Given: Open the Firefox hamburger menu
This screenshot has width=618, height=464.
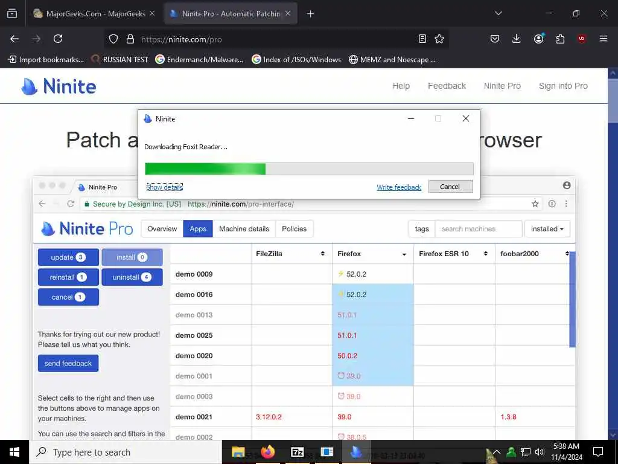Looking at the screenshot, I should tap(603, 39).
